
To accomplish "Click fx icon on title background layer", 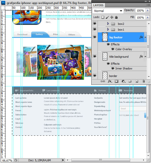I will tap(141, 56).
